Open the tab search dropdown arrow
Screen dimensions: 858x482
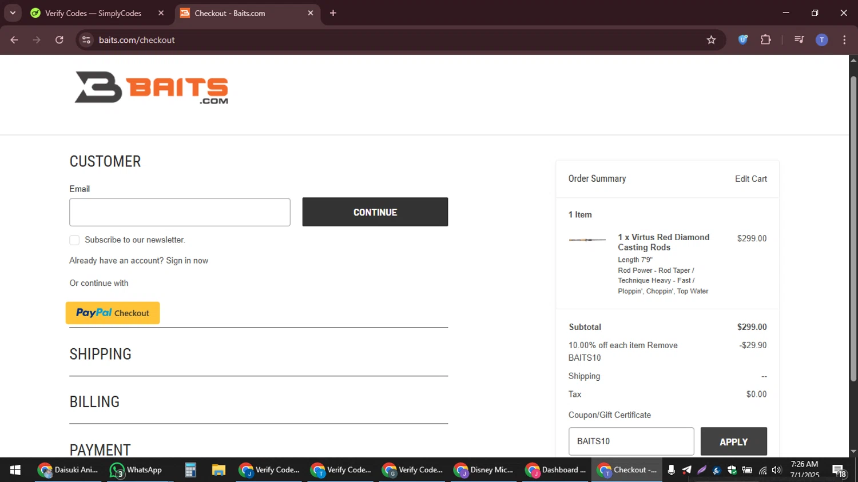[13, 13]
